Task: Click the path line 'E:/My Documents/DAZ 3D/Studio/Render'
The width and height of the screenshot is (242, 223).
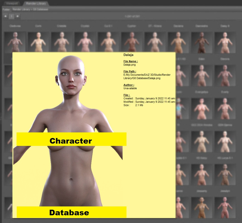Action: pyautogui.click(x=147, y=75)
